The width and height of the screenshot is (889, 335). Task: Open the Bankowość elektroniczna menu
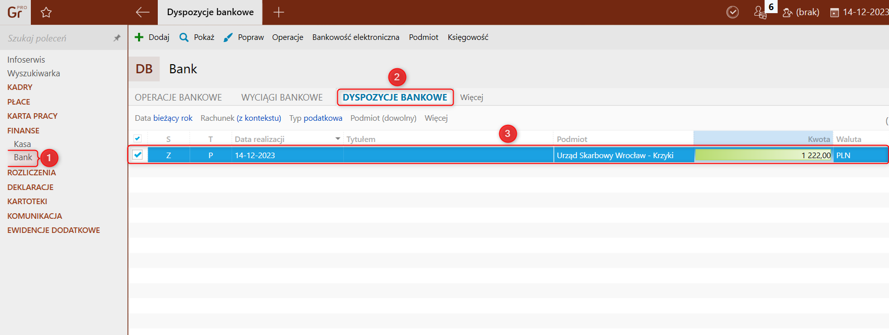tap(355, 37)
